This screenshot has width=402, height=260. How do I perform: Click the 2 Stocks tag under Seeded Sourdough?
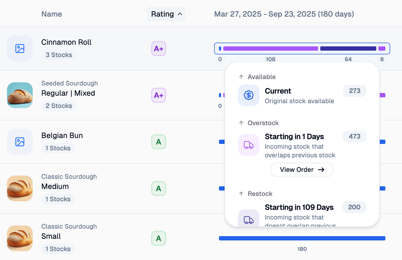59,106
